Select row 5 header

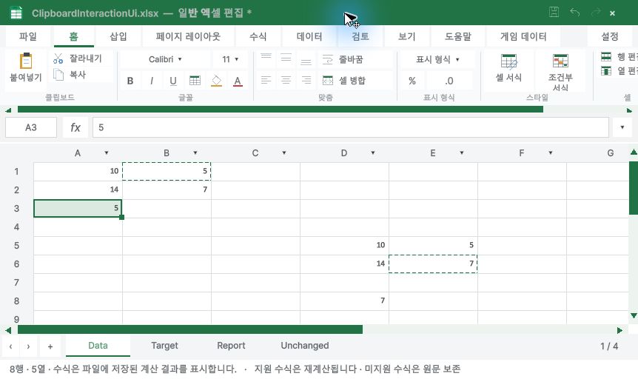tap(17, 246)
